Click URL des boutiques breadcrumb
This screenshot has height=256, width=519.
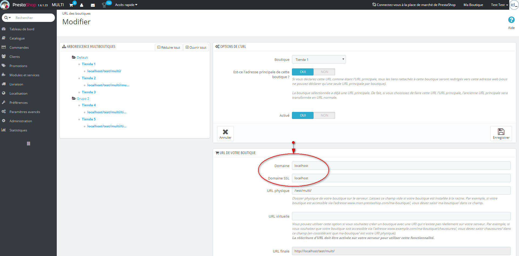pos(76,14)
